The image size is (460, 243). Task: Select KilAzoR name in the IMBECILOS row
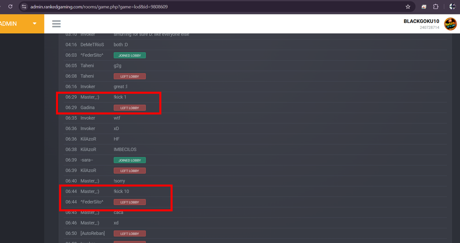88,150
